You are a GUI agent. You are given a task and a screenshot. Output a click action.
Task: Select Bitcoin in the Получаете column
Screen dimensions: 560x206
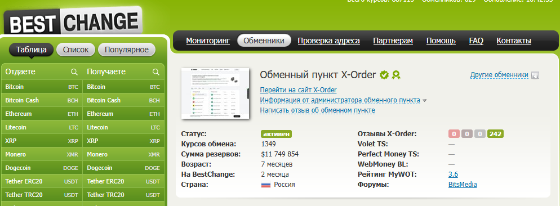(x=123, y=87)
